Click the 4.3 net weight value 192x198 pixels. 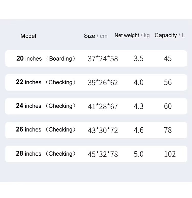tap(138, 106)
